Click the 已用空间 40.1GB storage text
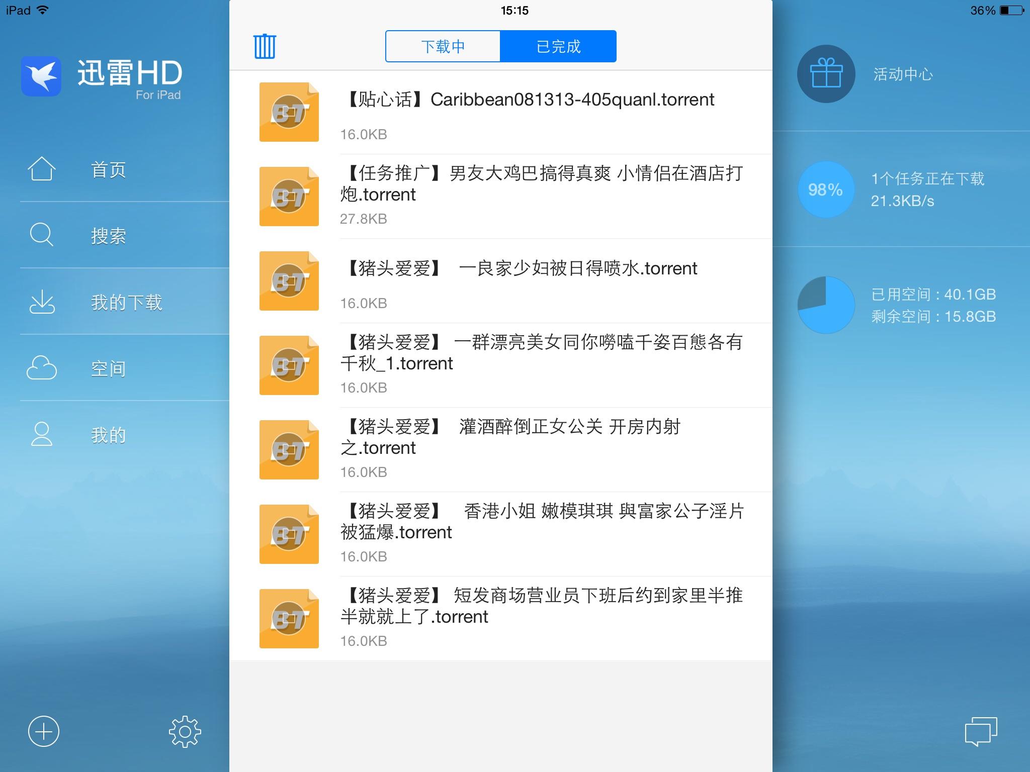 [x=933, y=294]
